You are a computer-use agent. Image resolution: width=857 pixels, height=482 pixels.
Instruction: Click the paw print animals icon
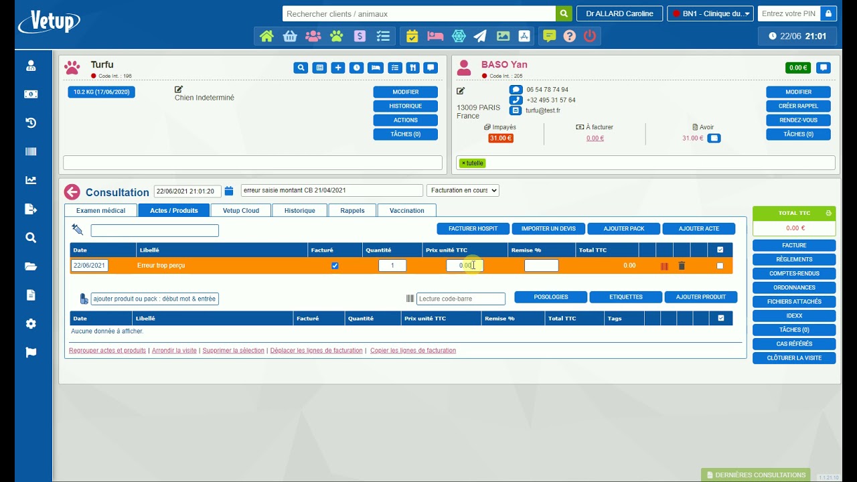[336, 36]
